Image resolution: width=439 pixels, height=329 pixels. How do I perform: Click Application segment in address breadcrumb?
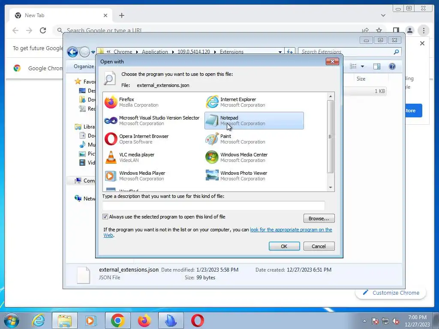coord(155,52)
